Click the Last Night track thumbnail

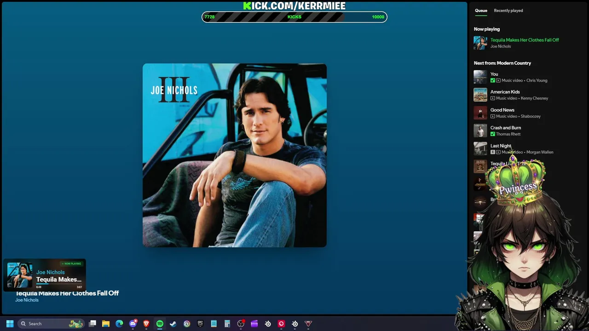coord(480,148)
